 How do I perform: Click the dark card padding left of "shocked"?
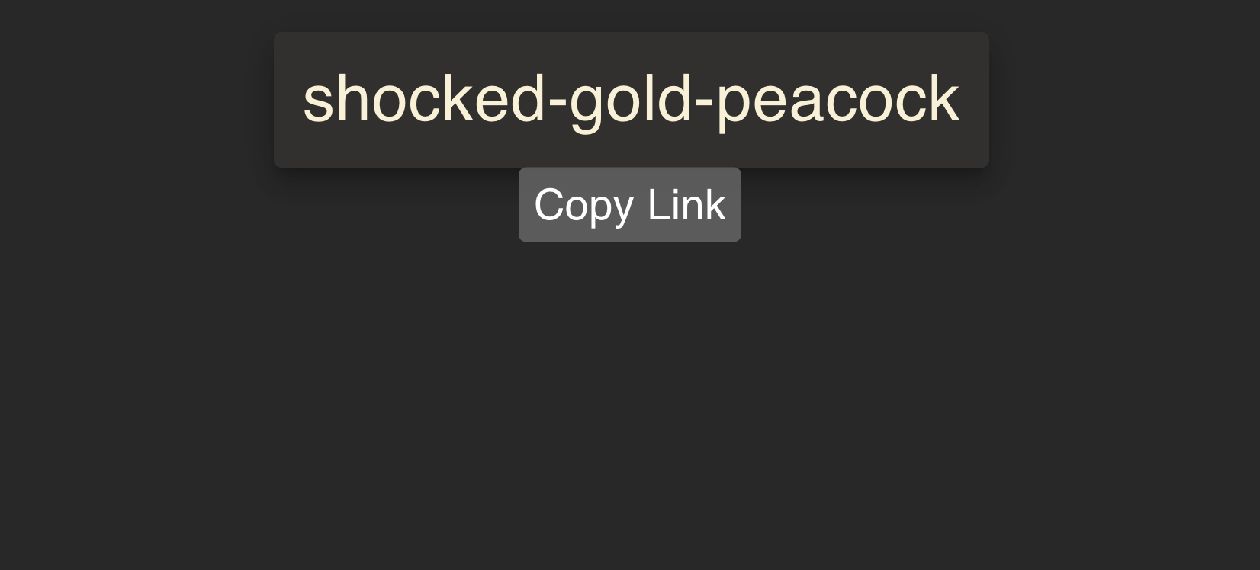pos(288,100)
